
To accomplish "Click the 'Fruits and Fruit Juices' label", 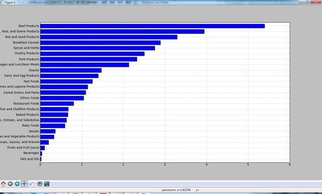I will coord(23,147).
